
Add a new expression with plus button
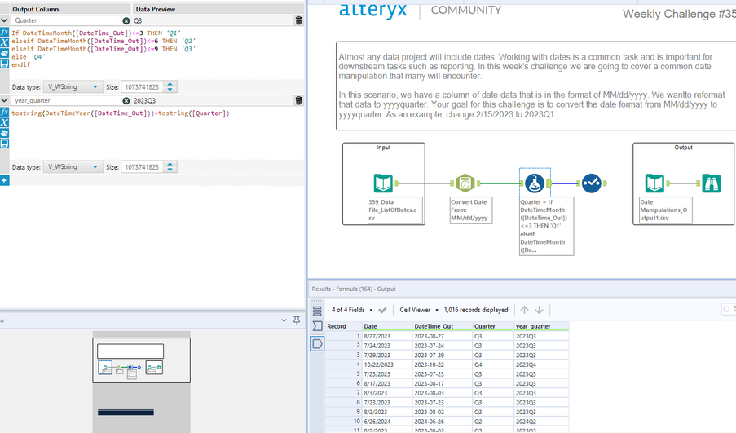[5, 180]
